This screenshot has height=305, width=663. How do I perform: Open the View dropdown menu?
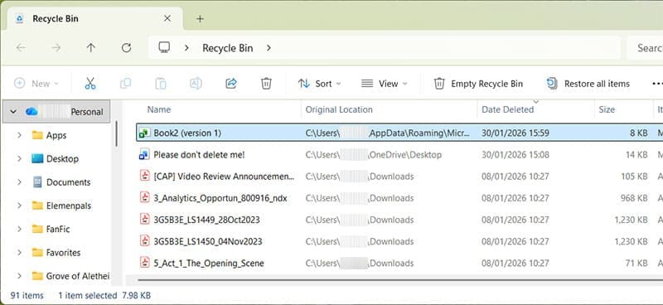pos(385,84)
